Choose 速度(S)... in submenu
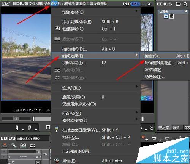The image size is (190, 164). 165,56
